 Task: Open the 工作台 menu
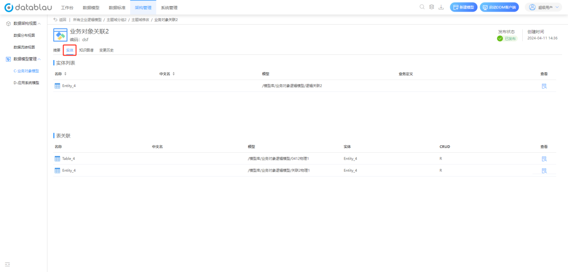coord(67,8)
